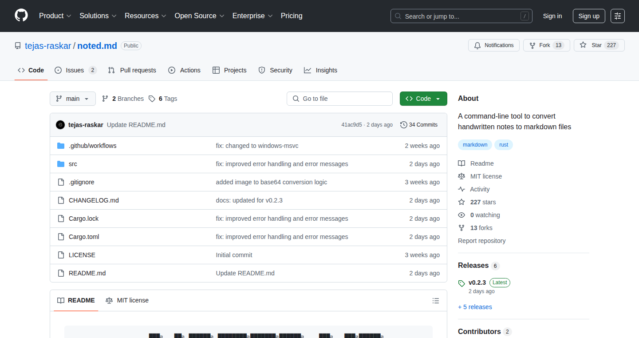The image size is (639, 338).
Task: Open the Security tab
Action: point(275,70)
